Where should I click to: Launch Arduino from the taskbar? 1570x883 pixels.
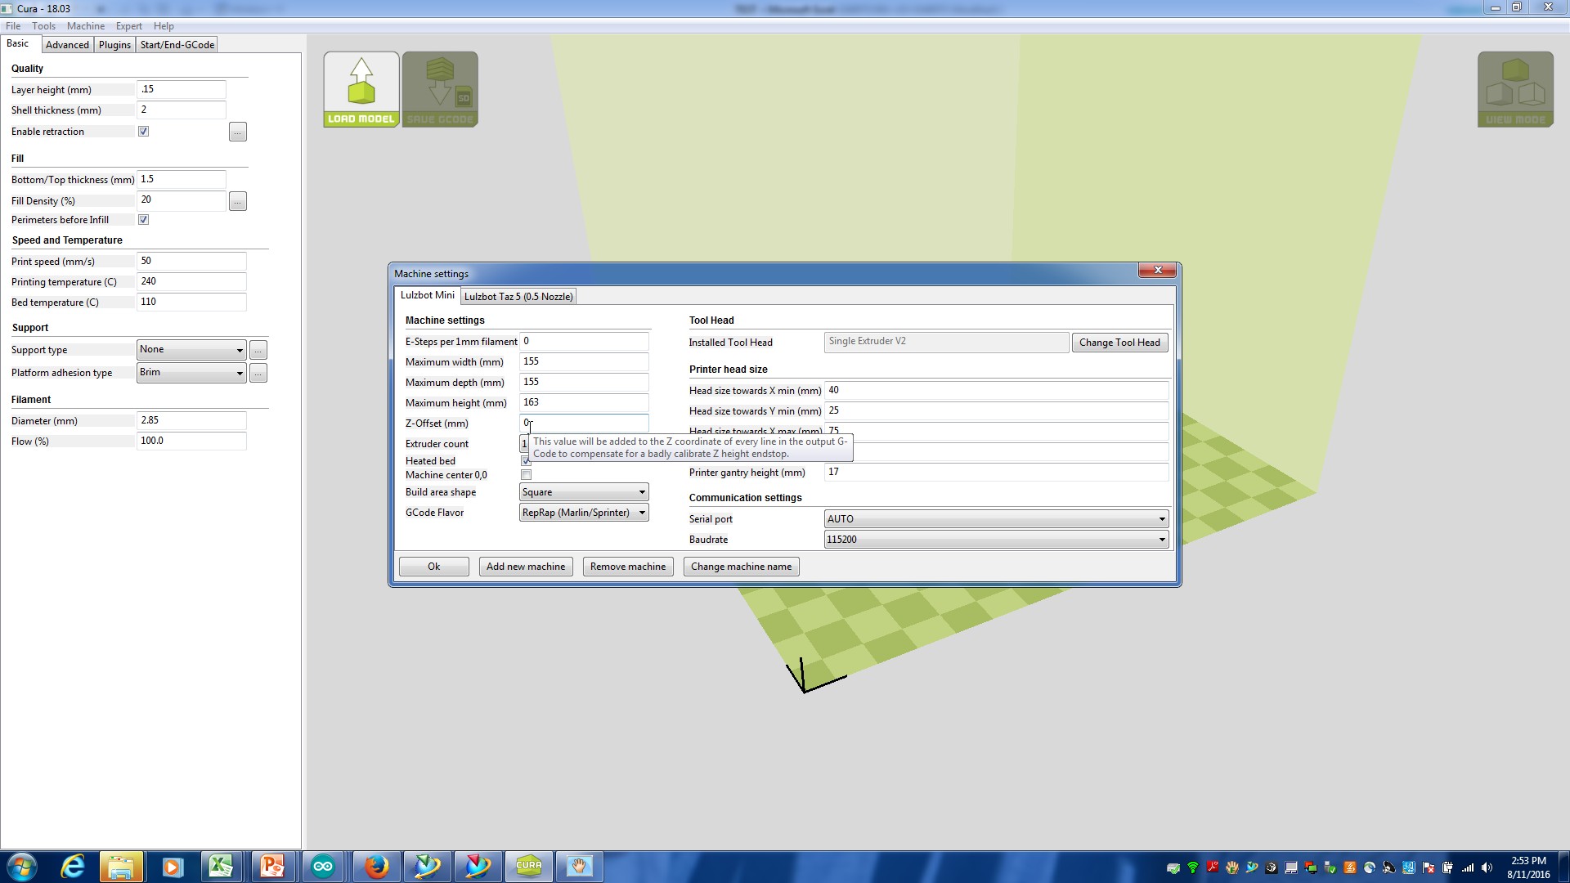point(323,866)
